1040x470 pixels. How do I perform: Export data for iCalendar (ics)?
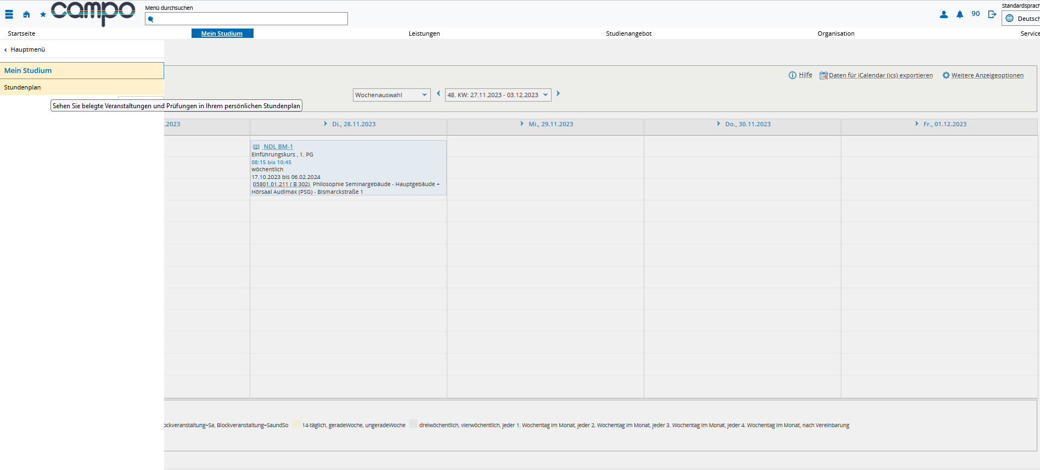(x=876, y=75)
